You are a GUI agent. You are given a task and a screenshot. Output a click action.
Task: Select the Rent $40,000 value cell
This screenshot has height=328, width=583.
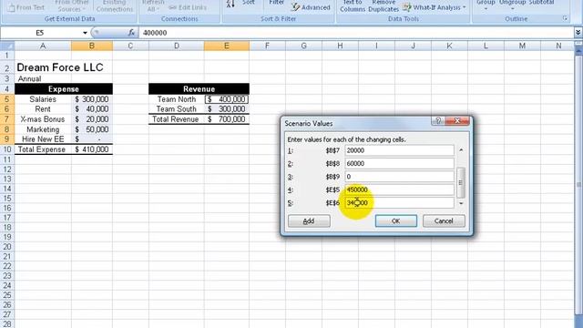tap(91, 109)
